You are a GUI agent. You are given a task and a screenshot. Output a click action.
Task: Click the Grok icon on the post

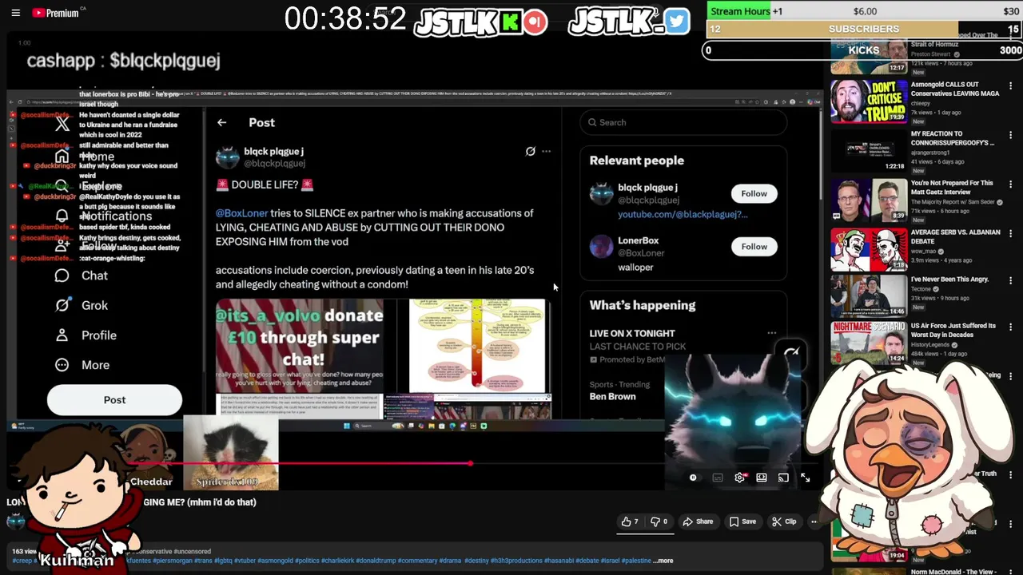point(530,151)
